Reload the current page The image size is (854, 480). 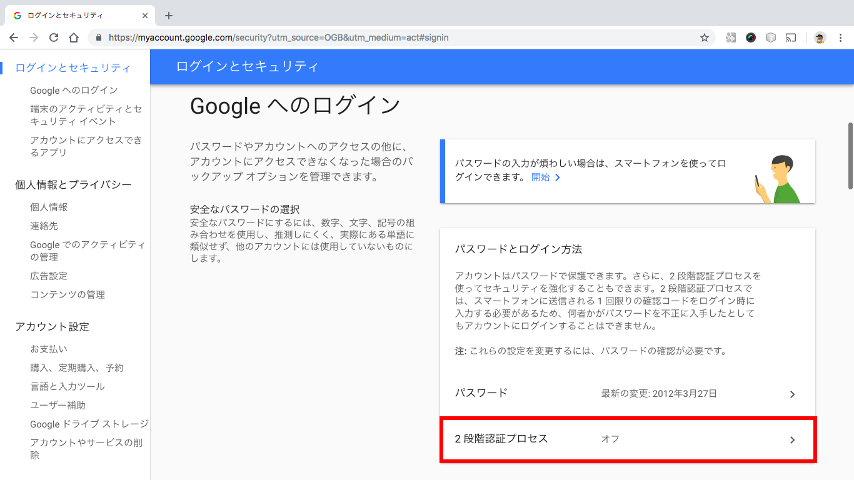click(x=53, y=37)
